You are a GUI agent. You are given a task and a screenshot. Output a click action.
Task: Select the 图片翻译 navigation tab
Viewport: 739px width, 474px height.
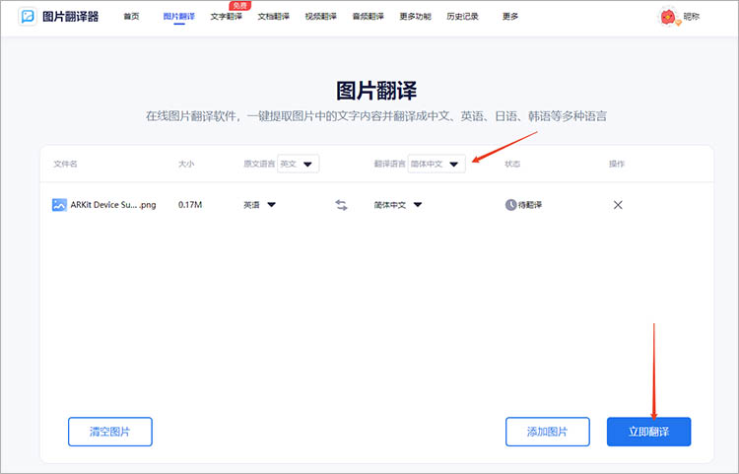tap(179, 17)
